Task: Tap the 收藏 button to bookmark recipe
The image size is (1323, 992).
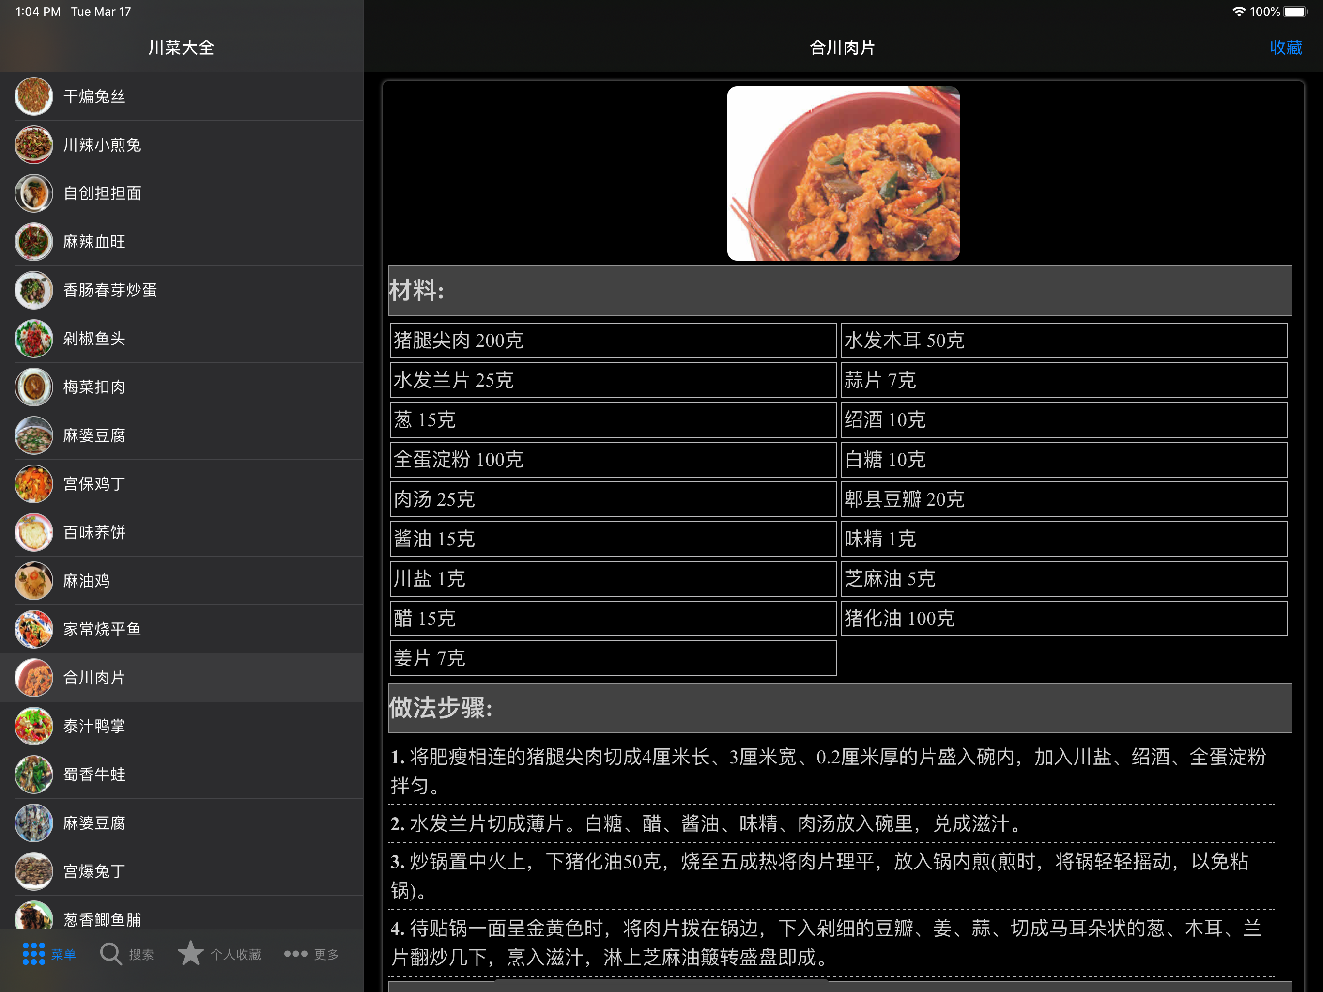Action: coord(1286,47)
